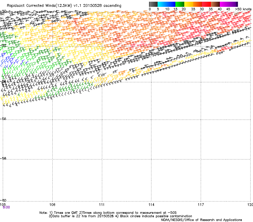Click the latitude label -60

[3, 200]
